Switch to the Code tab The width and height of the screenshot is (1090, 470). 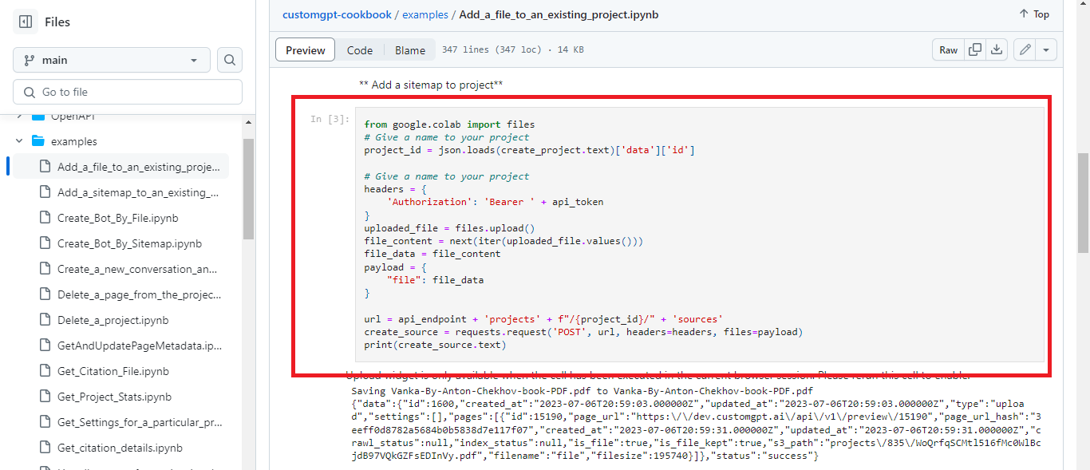click(360, 49)
